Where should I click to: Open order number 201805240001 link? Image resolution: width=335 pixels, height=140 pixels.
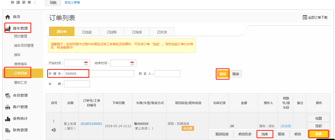91,124
